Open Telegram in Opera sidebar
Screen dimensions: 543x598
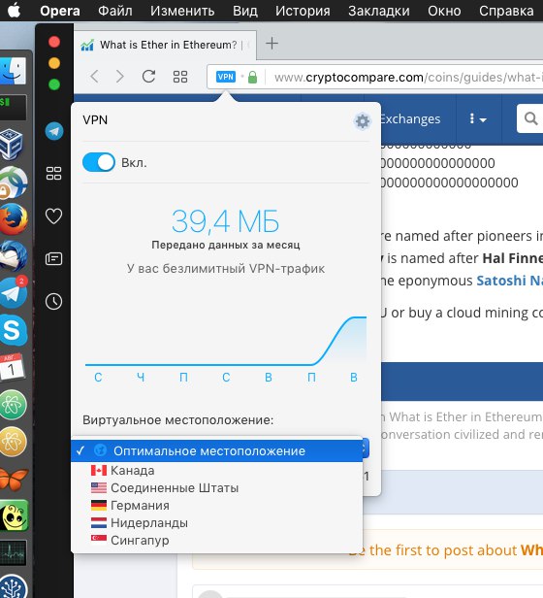coord(54,131)
